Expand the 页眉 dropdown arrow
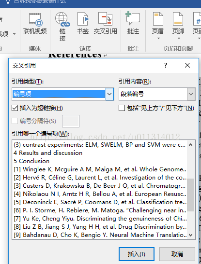The width and height of the screenshot is (201, 264). [x=158, y=39]
